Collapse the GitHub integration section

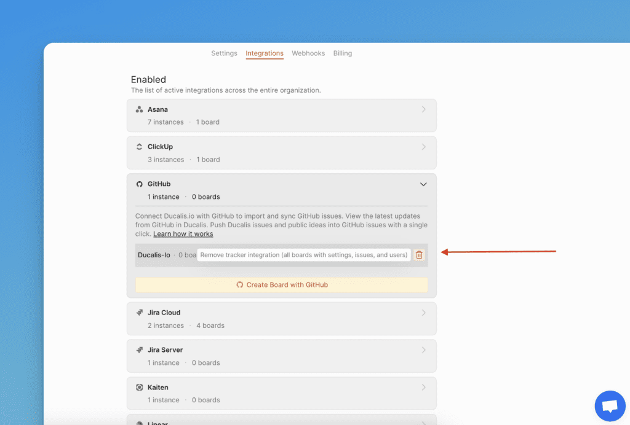click(x=423, y=184)
